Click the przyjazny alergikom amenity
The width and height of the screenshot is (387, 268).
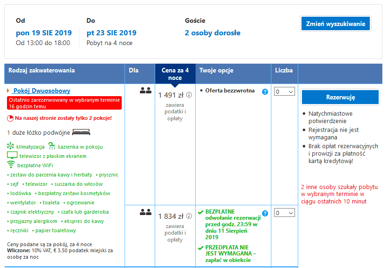(33, 222)
